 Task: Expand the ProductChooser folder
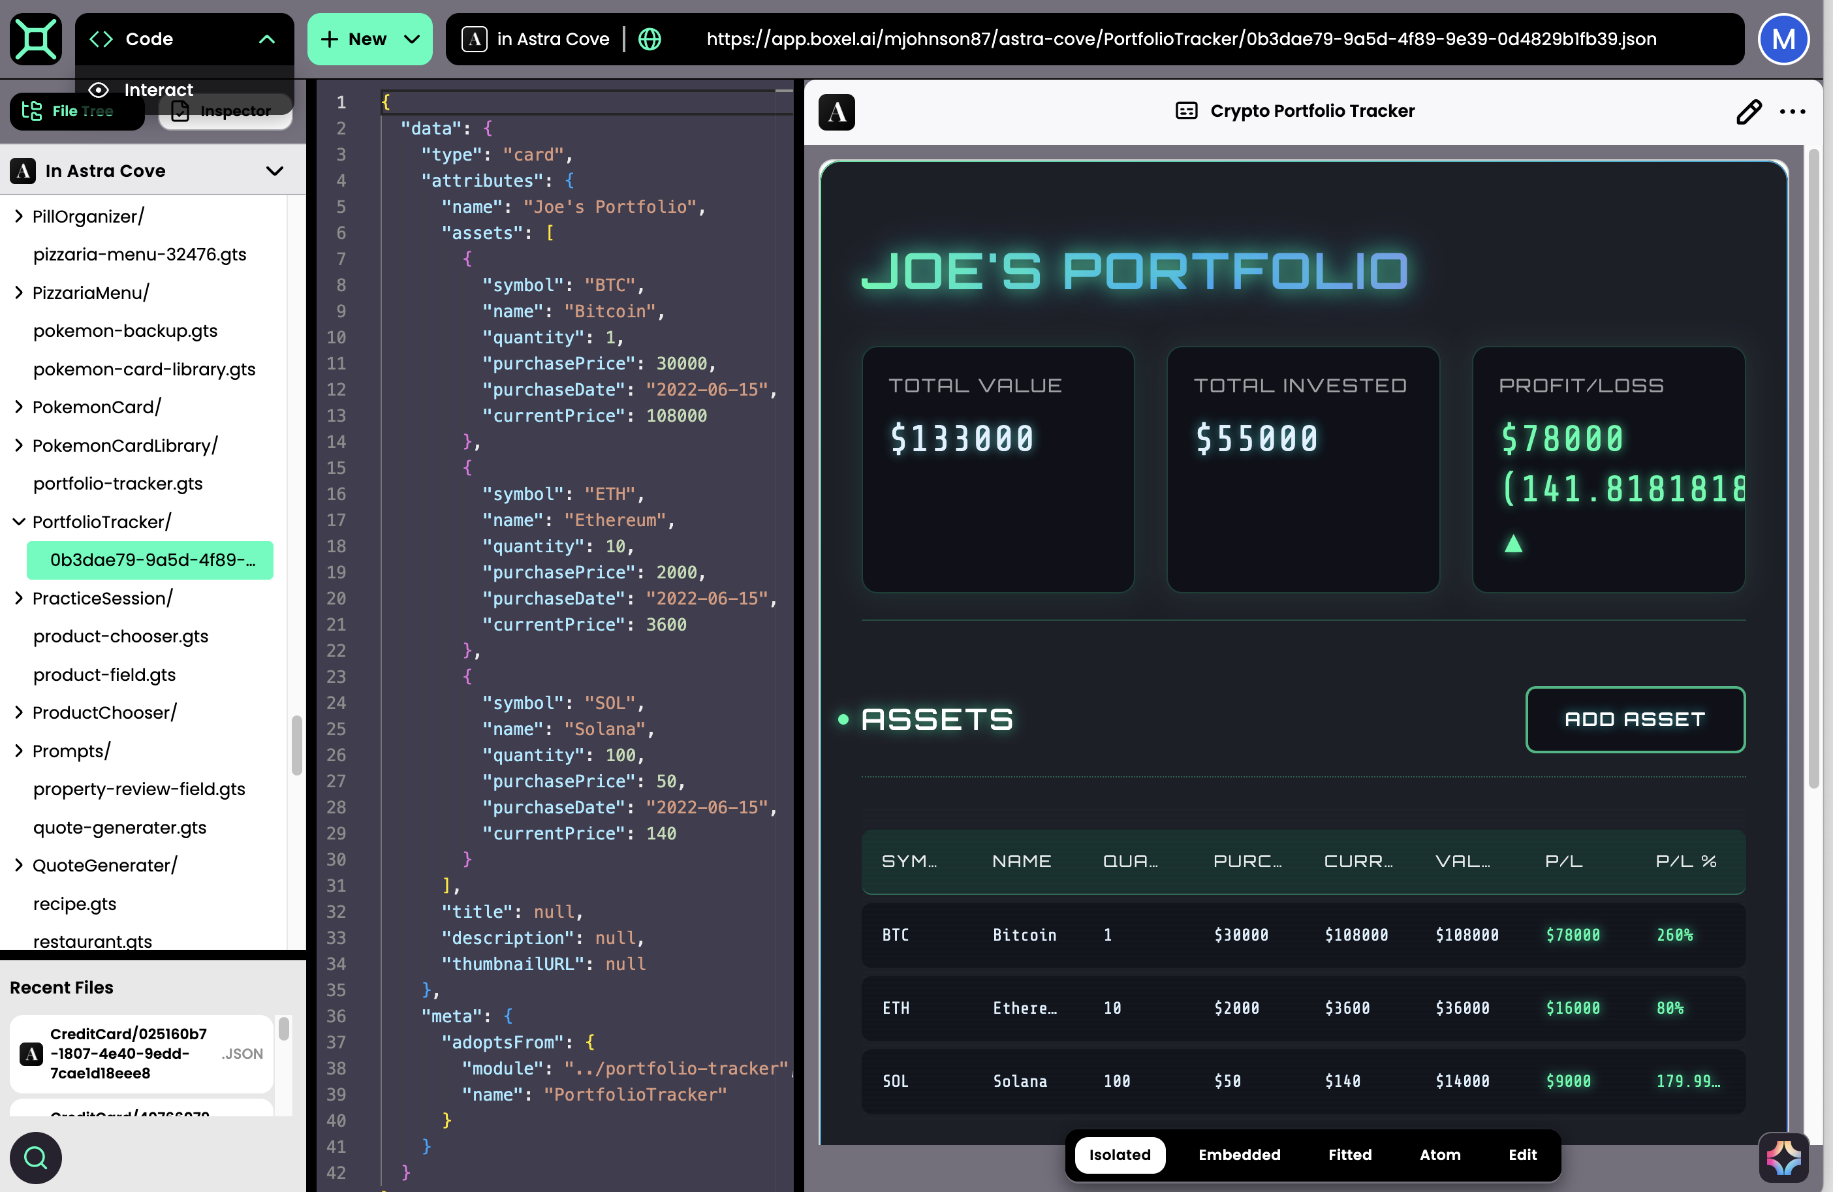(x=18, y=712)
